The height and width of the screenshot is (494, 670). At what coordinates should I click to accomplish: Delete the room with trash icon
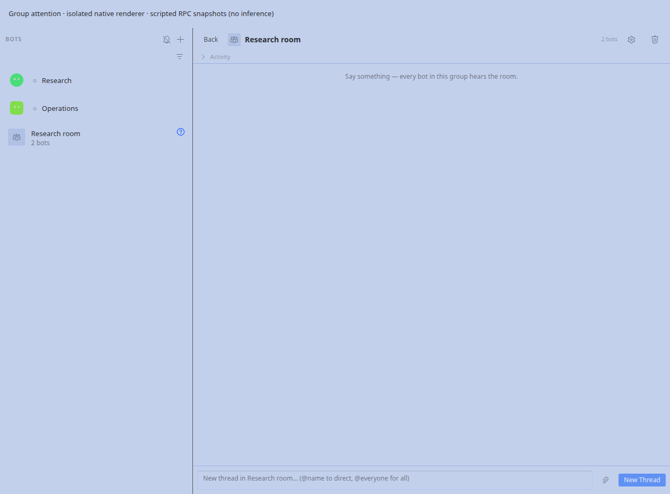(x=655, y=40)
